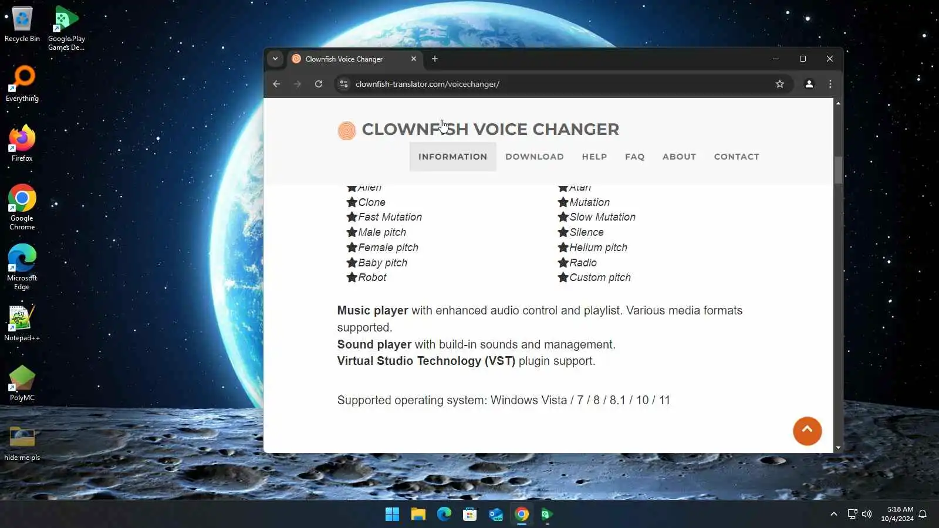Open File Explorer from taskbar
939x528 pixels.
(418, 515)
